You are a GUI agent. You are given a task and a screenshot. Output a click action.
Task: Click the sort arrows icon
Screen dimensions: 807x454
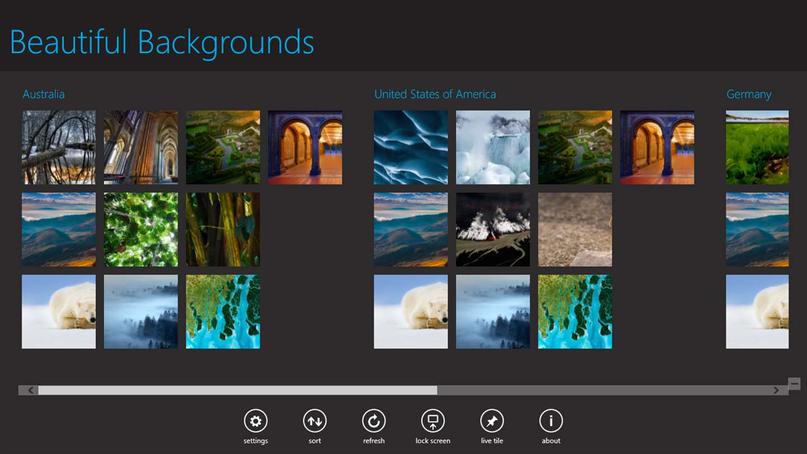coord(314,421)
